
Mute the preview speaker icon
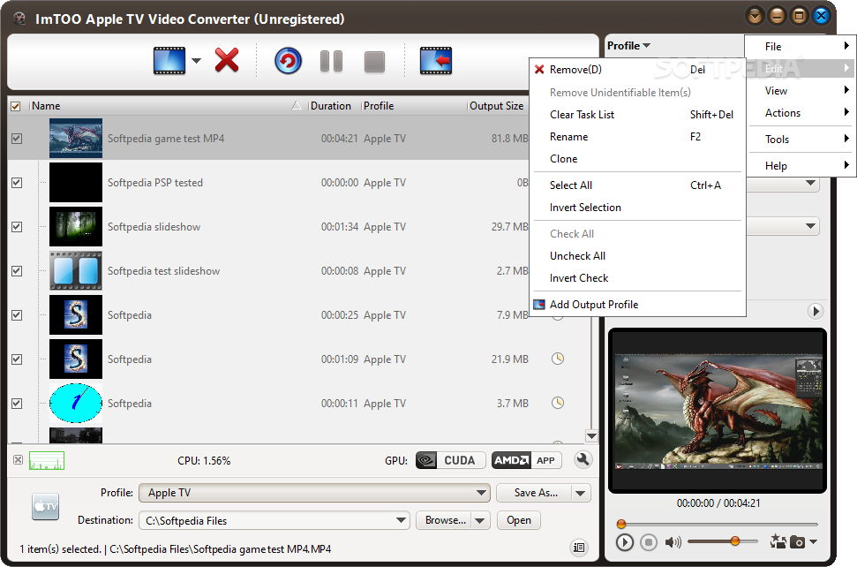(x=673, y=542)
